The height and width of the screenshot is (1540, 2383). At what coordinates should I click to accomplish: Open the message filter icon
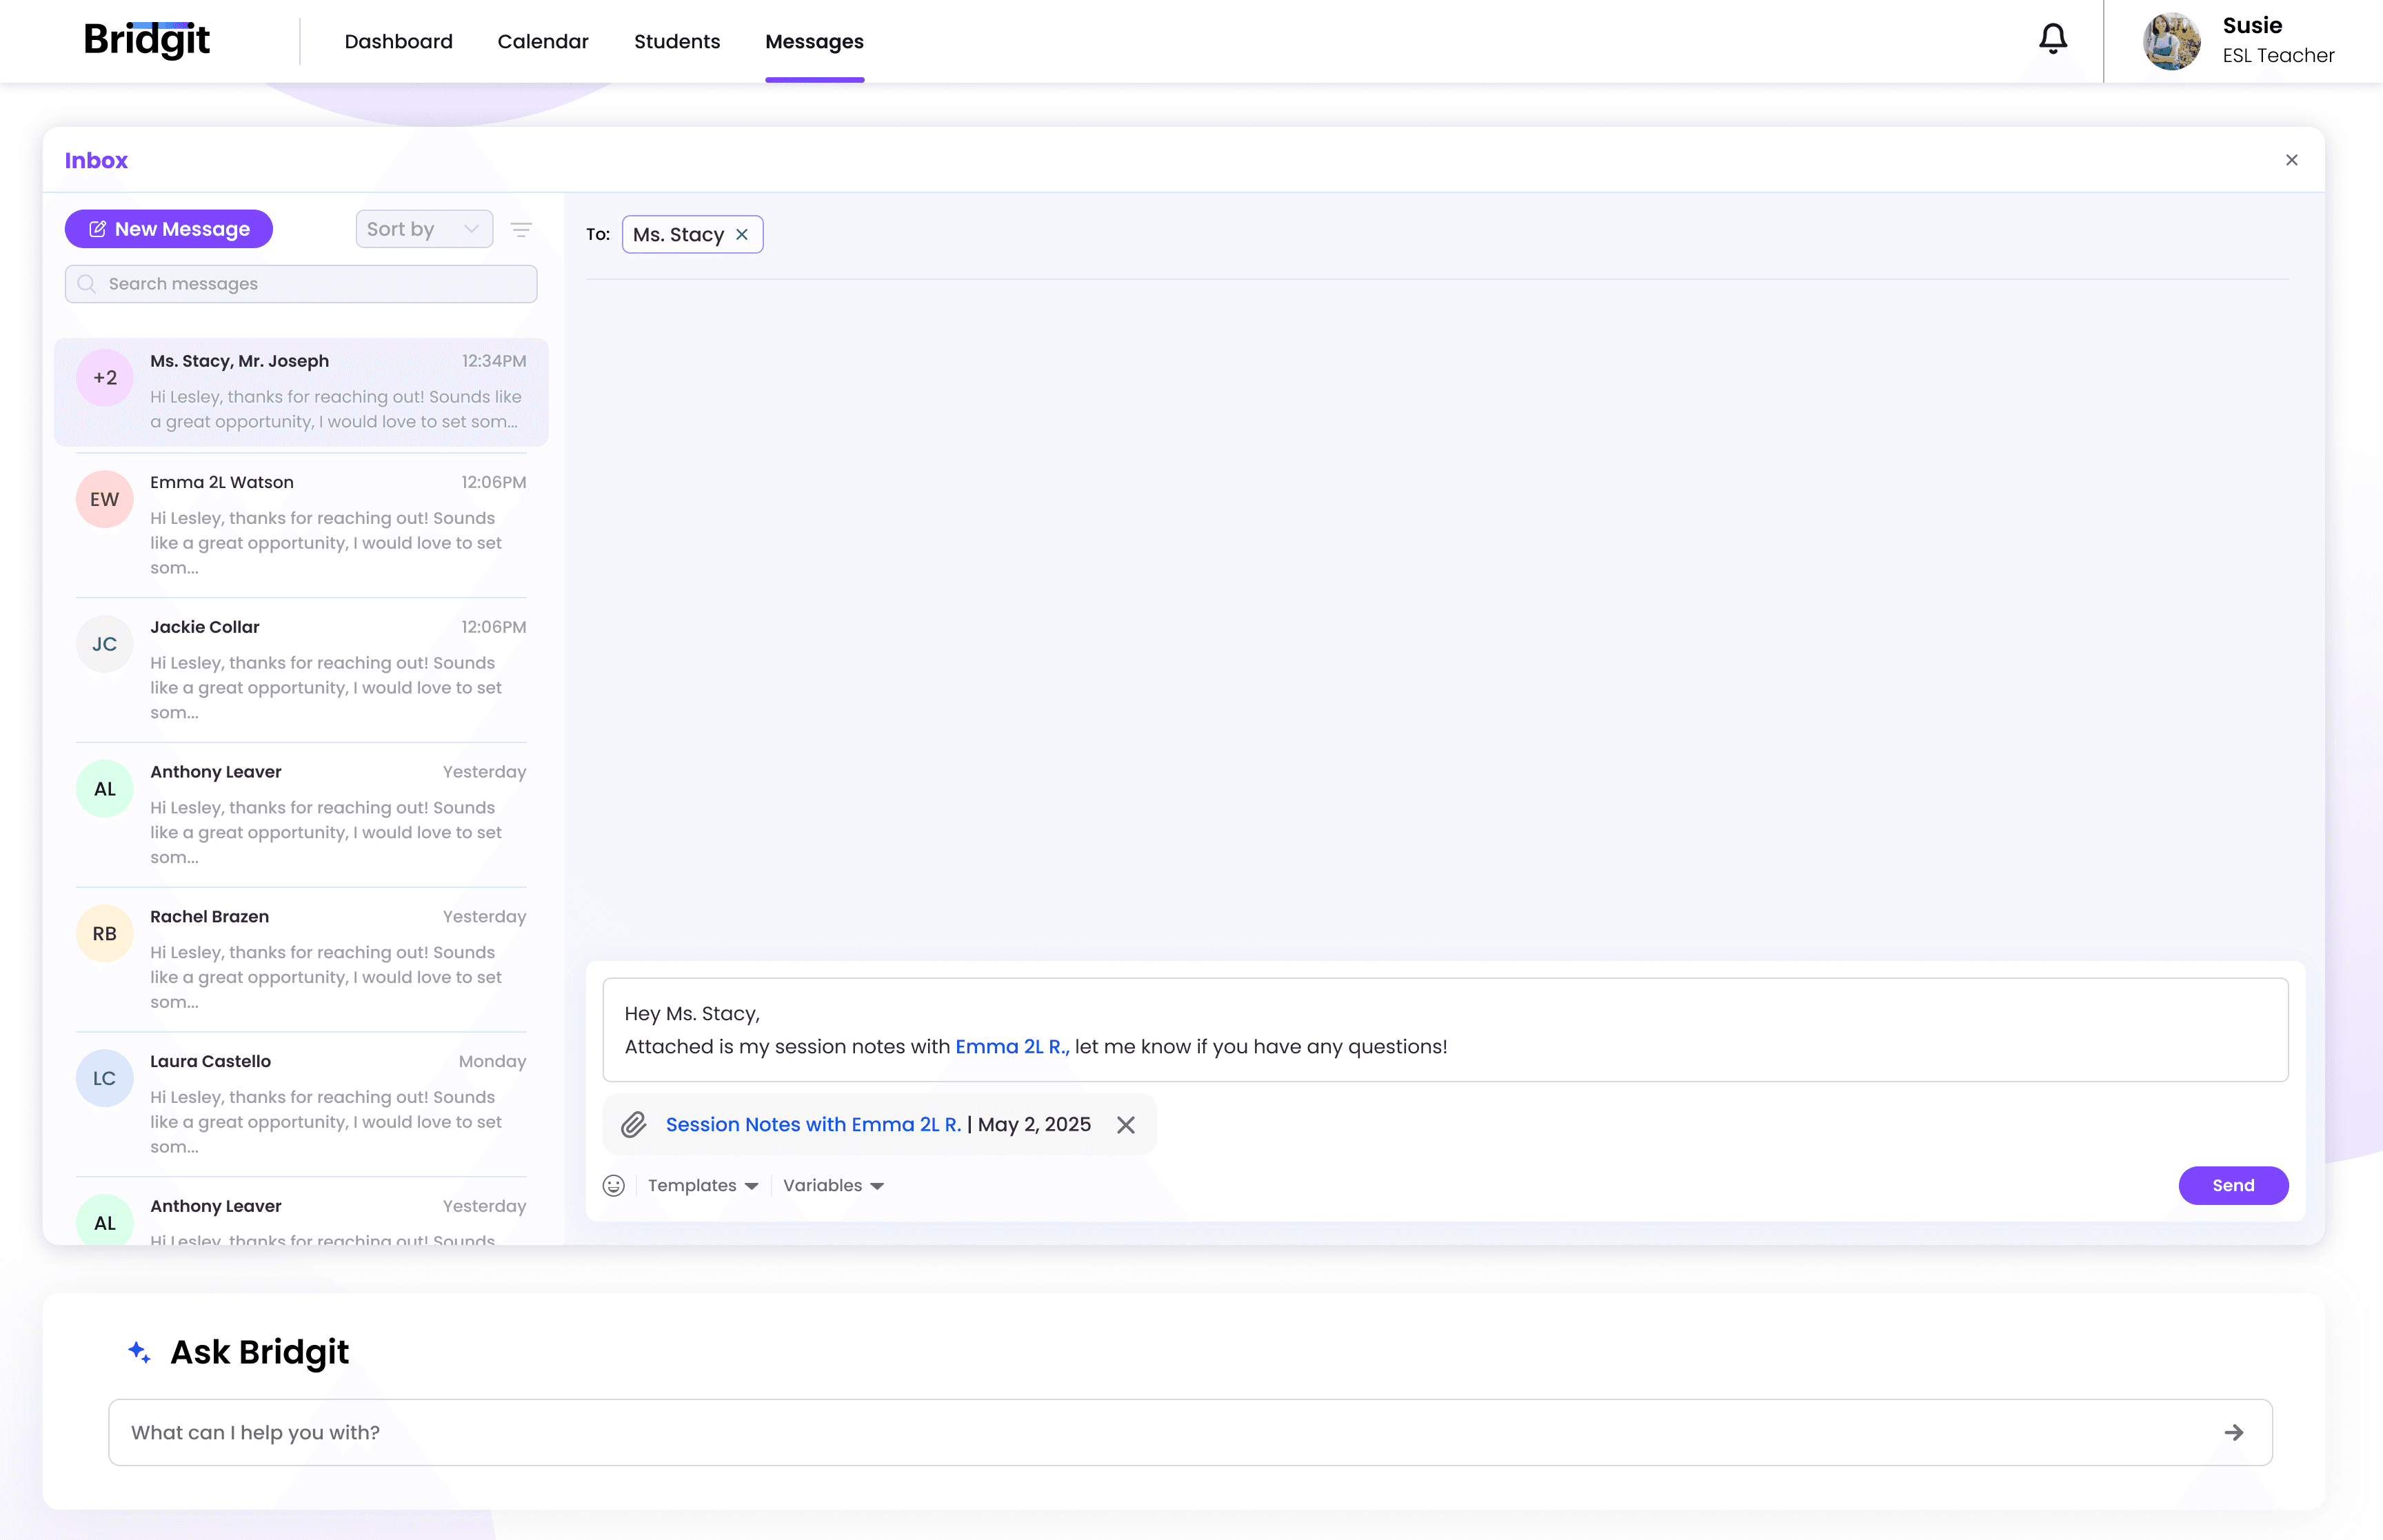521,229
